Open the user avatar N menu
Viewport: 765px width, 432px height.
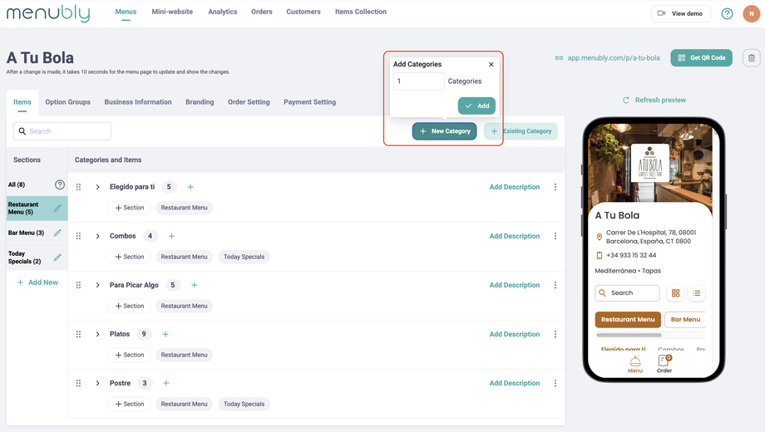pyautogui.click(x=752, y=13)
